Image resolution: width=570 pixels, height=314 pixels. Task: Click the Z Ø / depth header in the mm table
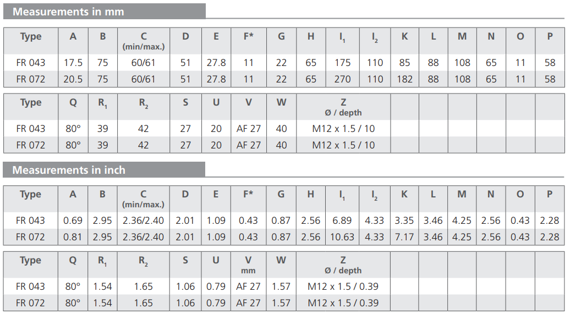click(343, 107)
